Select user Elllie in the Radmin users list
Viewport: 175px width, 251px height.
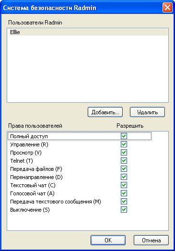pos(89,32)
